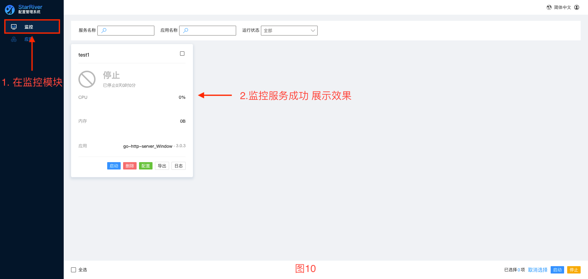Switch language via 简体中文

coord(562,7)
